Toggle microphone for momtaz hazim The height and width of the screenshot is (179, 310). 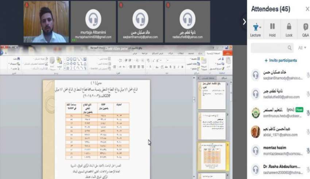click(308, 151)
